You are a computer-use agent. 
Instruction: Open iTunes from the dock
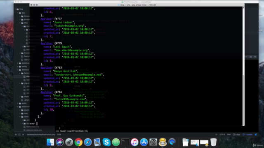click(x=134, y=142)
